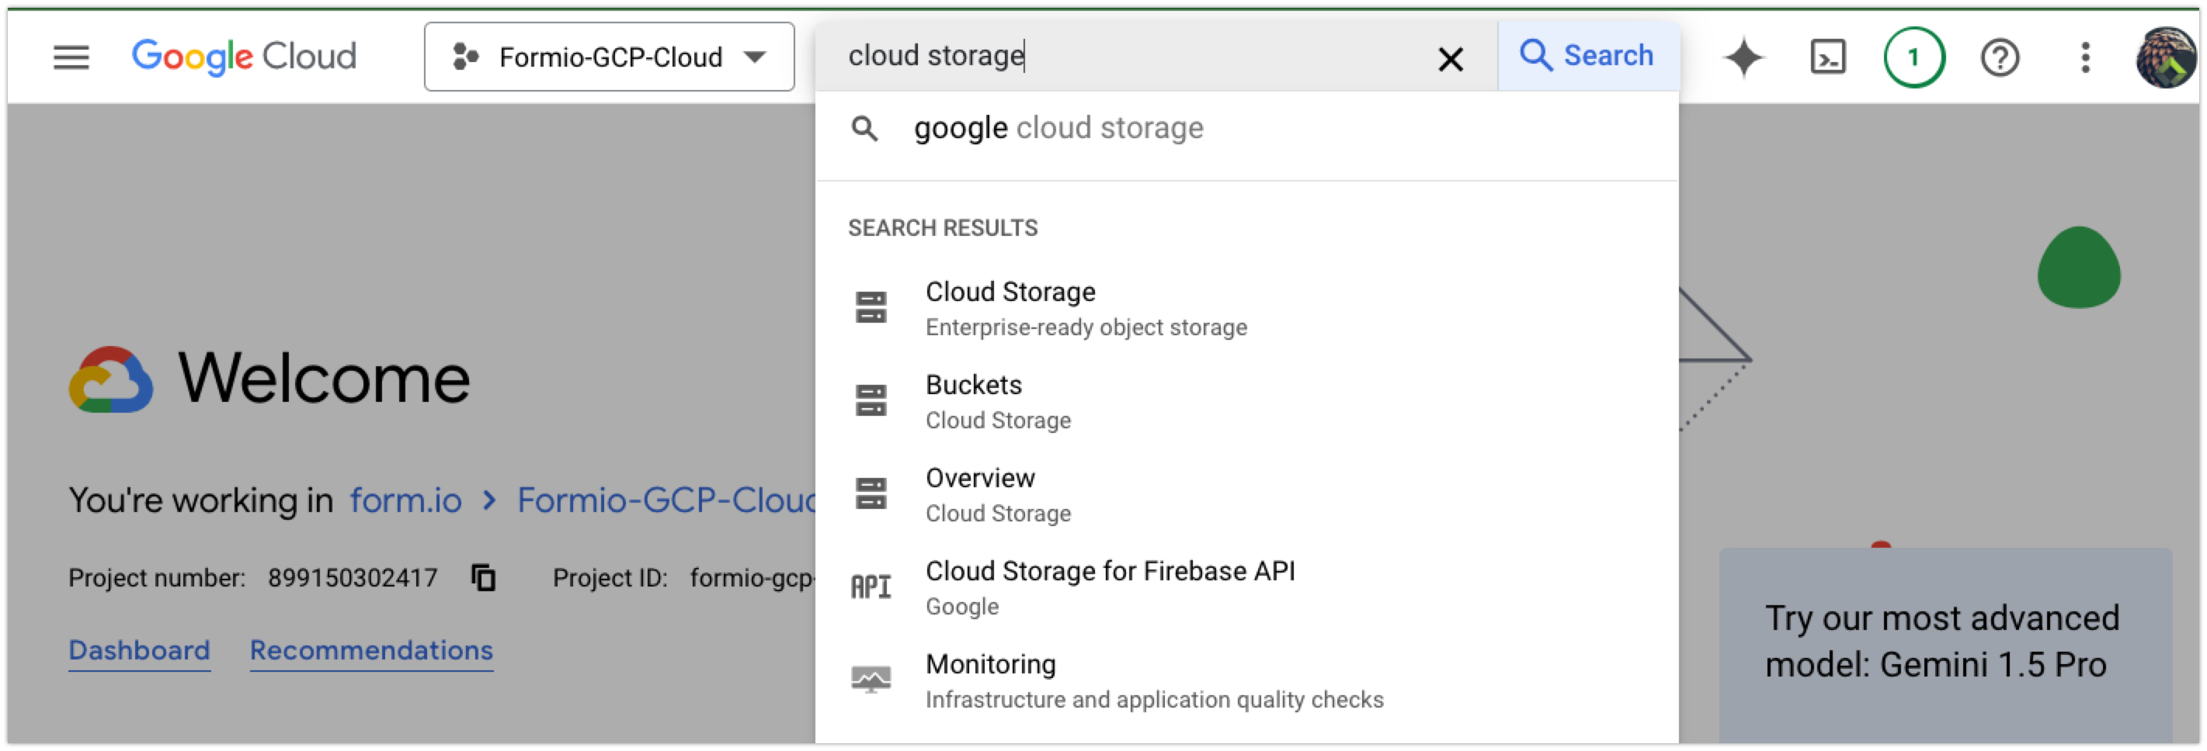Click the Monitoring chart icon

[871, 680]
